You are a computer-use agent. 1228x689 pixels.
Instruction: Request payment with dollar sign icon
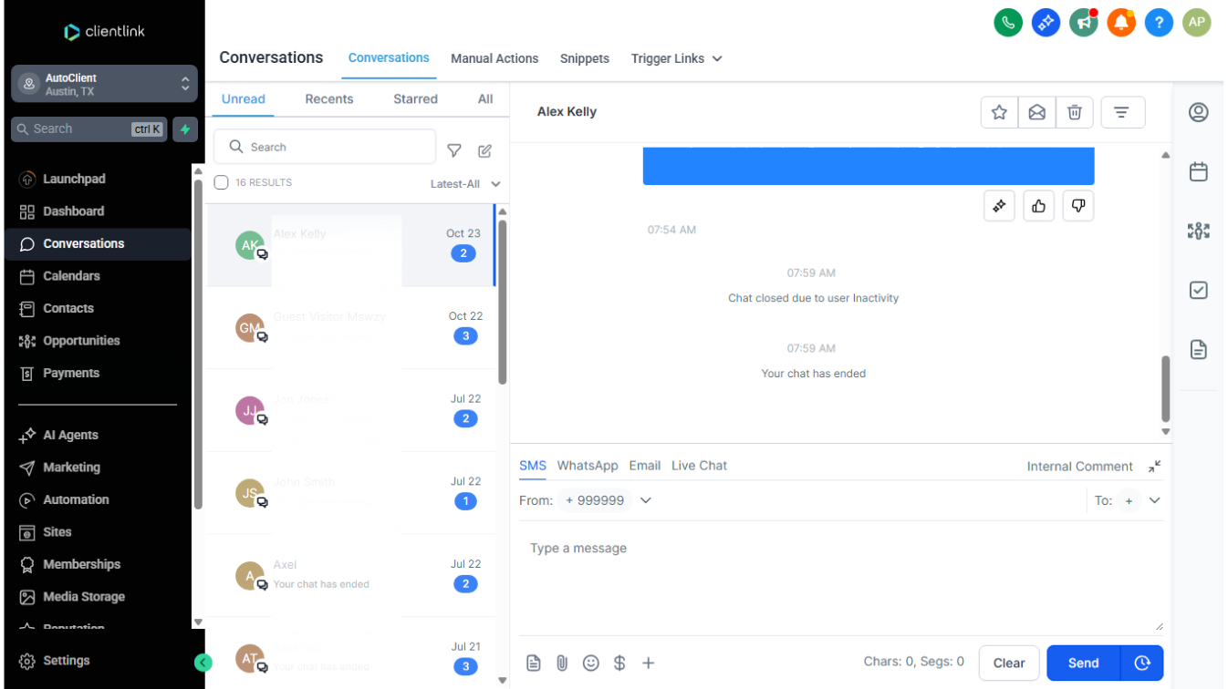619,663
